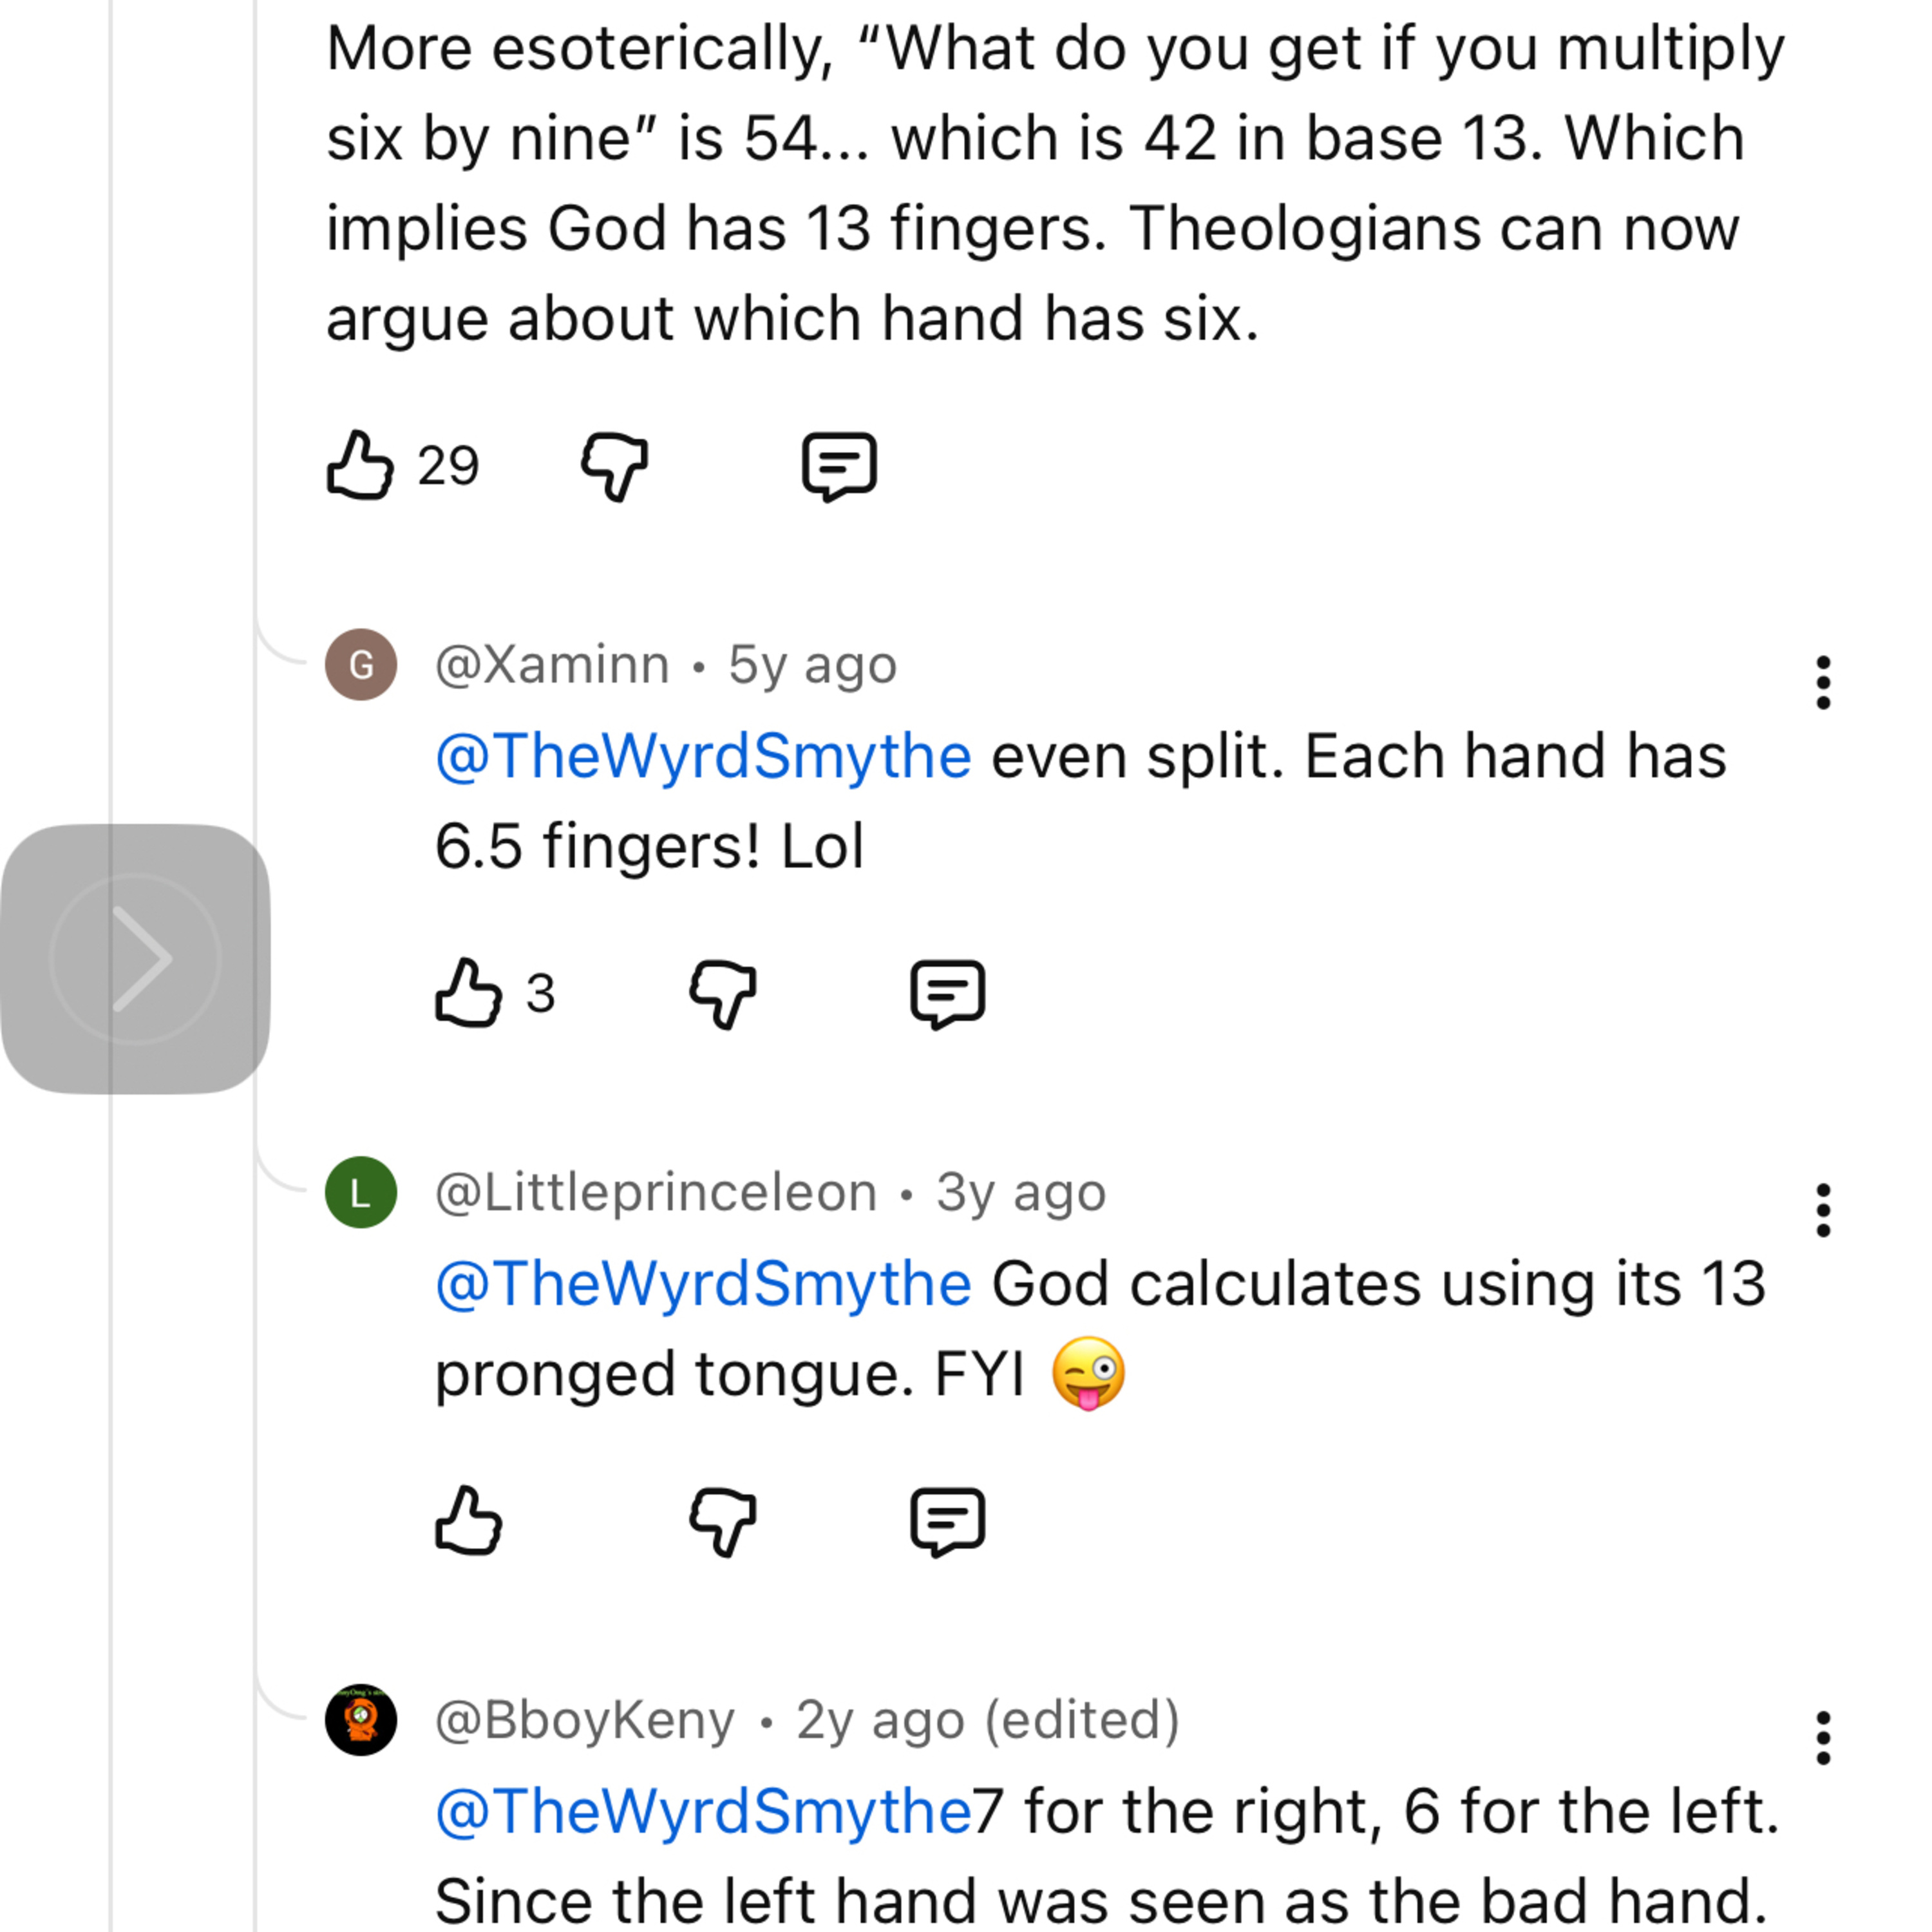Reply to the base 13 comment
Viewport: 1932px width, 1932px height.
839,465
